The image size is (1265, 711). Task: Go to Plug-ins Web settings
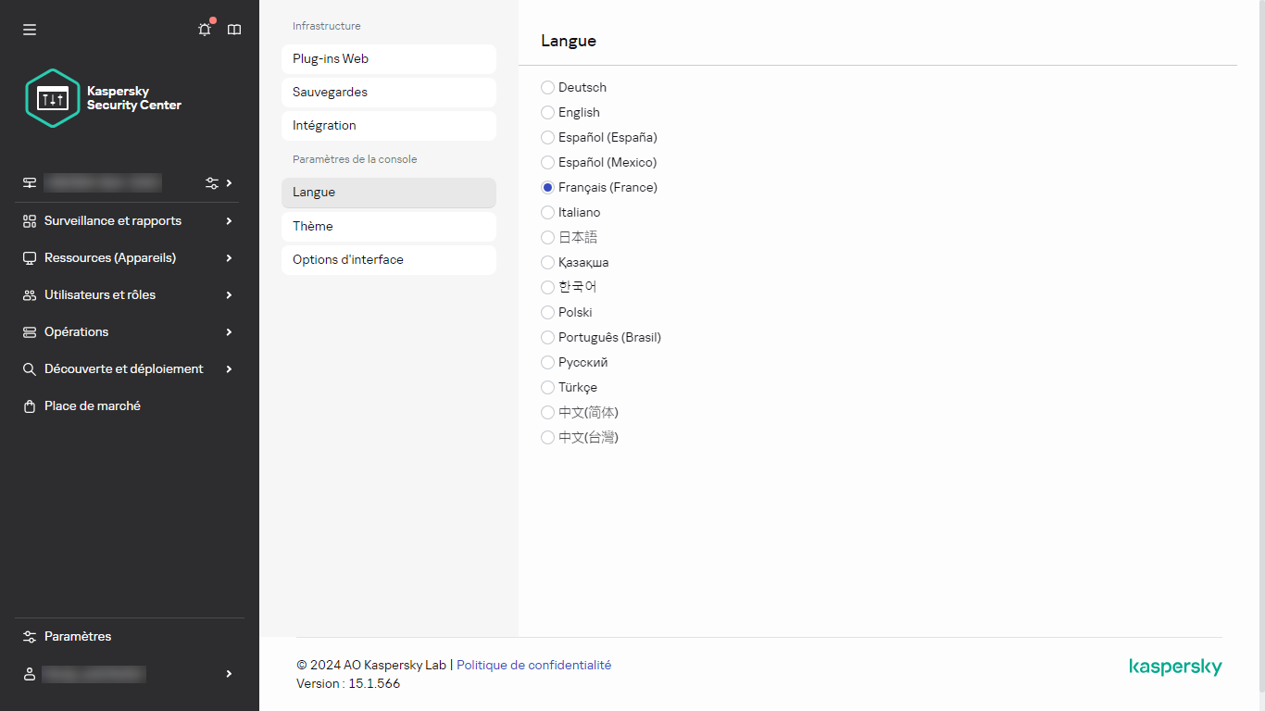pyautogui.click(x=388, y=59)
